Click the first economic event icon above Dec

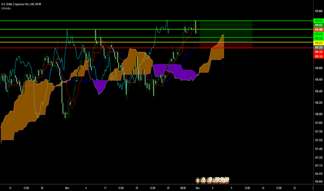(x=198, y=180)
